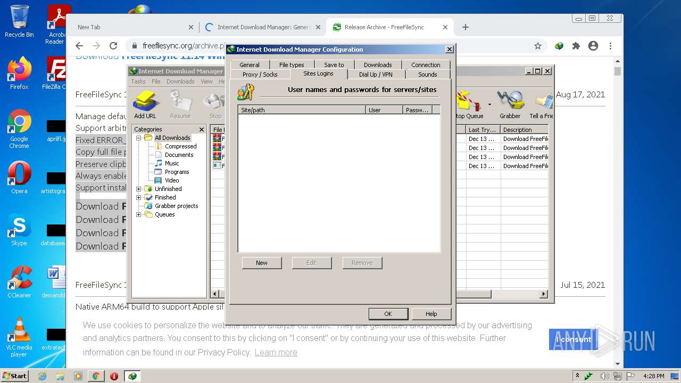The width and height of the screenshot is (681, 383).
Task: Switch to the Proxy / Socks tab
Action: click(x=260, y=74)
